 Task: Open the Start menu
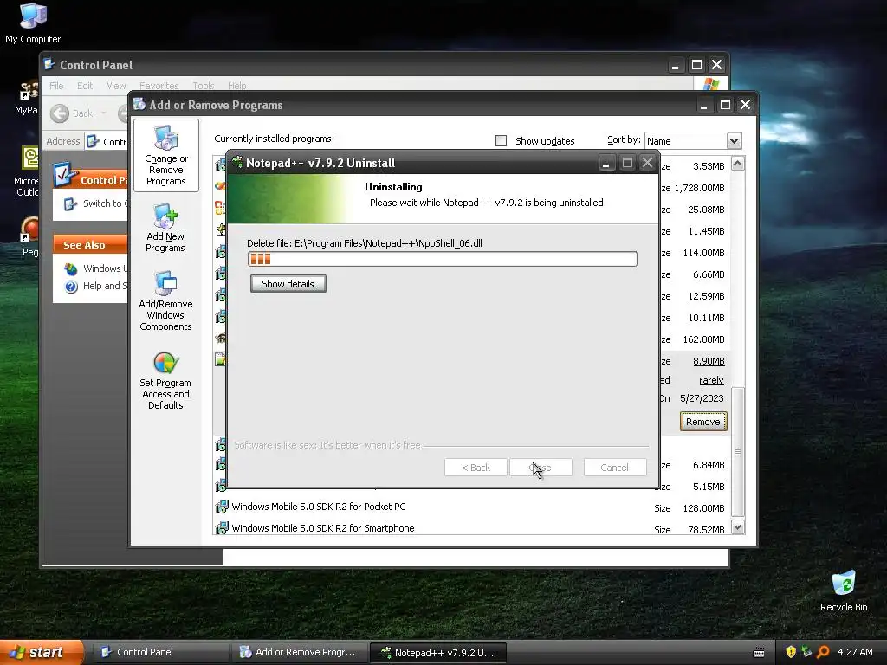tap(41, 652)
